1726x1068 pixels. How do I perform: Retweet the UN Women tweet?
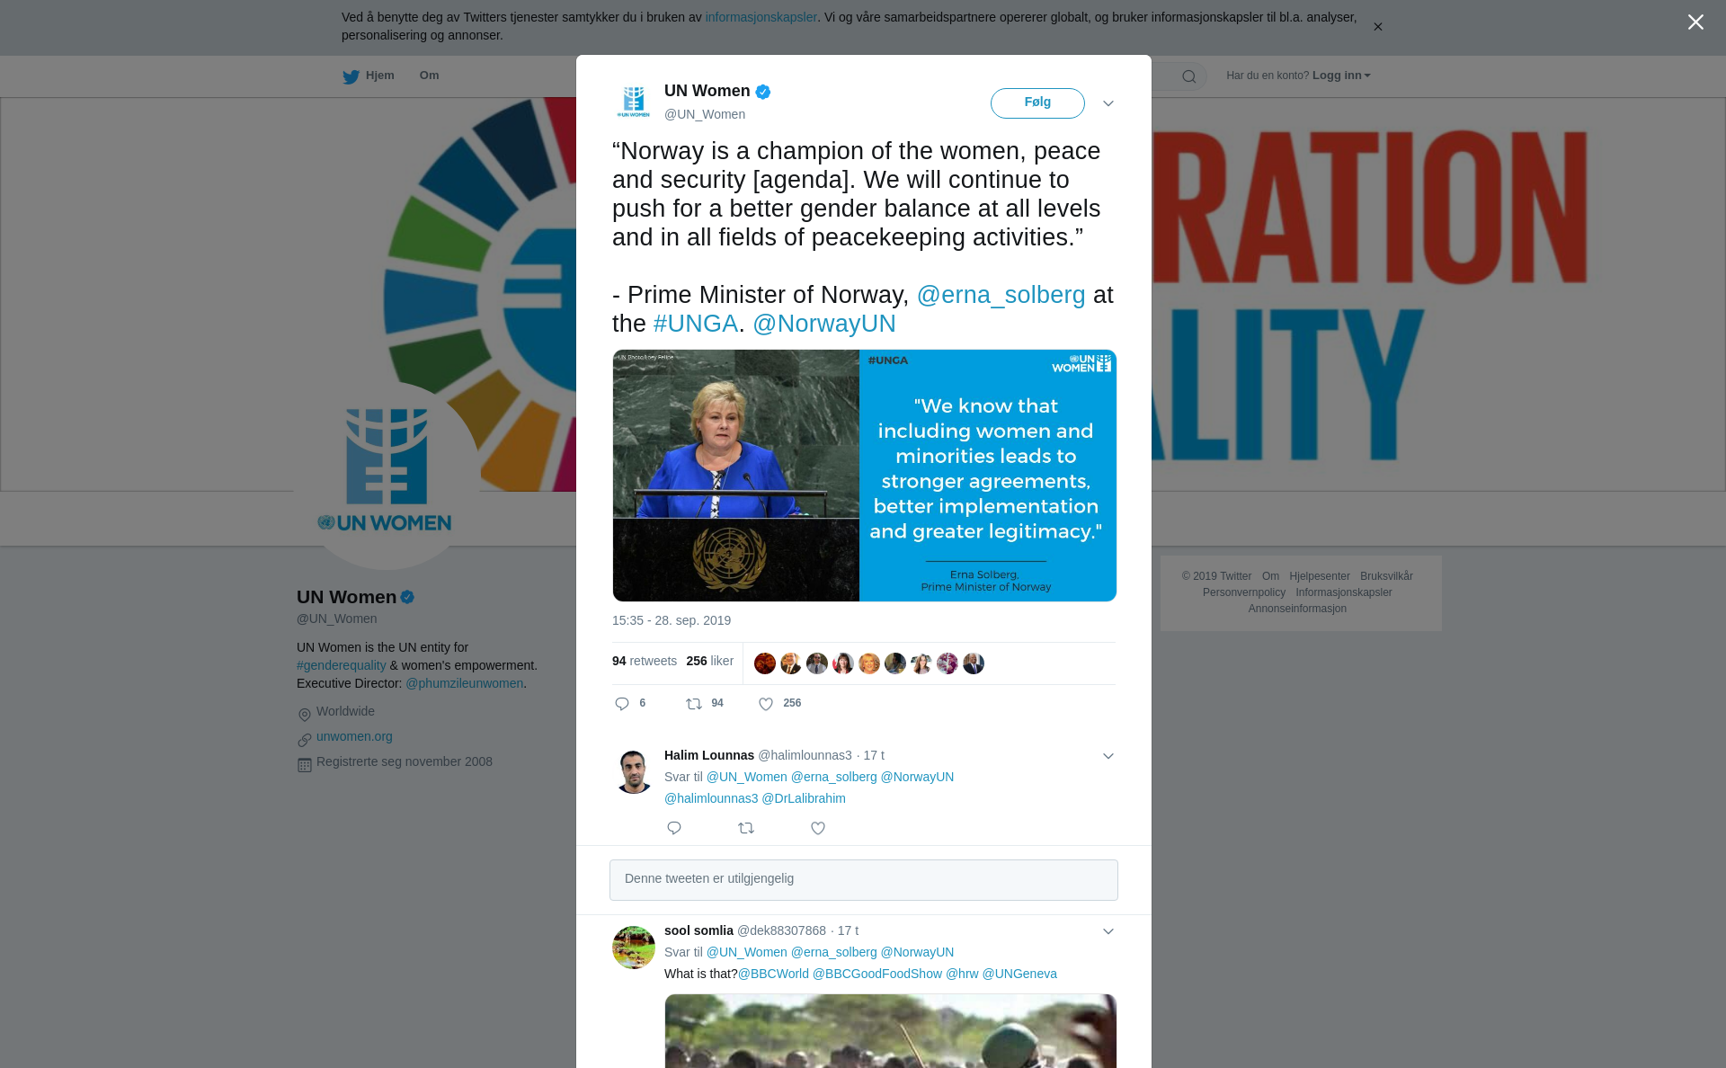694,704
